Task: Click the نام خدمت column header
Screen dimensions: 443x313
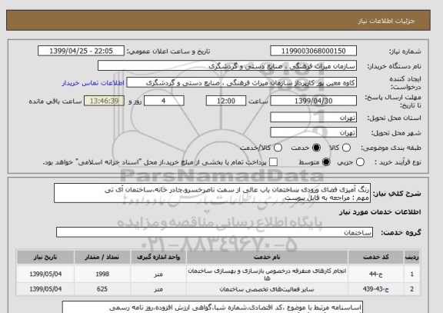Action: (x=267, y=257)
